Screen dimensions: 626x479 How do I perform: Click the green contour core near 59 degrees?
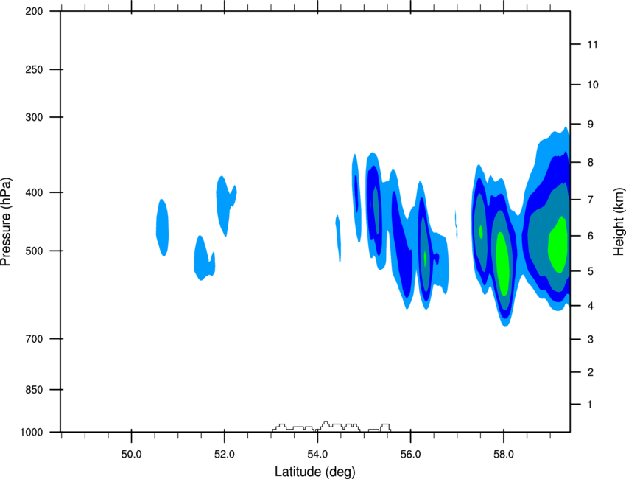click(558, 245)
